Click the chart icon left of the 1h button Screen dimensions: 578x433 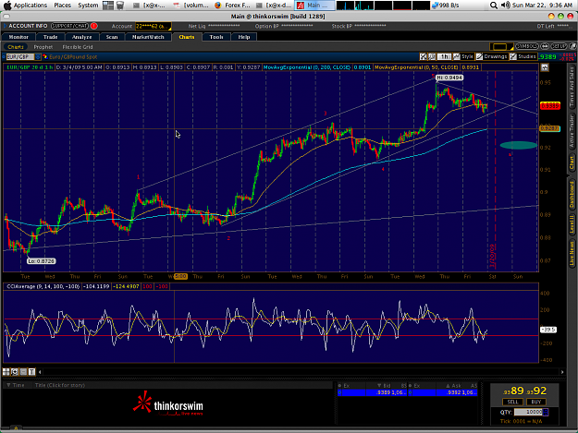point(431,56)
